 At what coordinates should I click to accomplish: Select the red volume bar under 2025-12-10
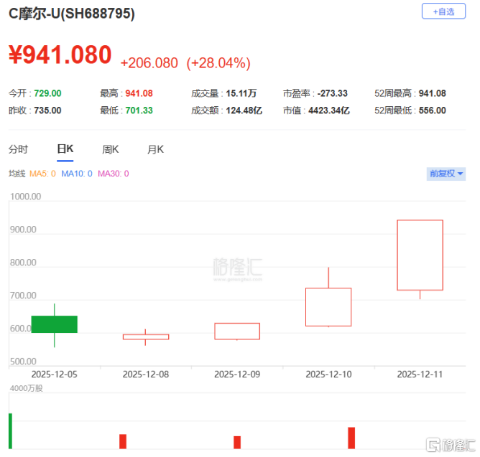click(351, 438)
